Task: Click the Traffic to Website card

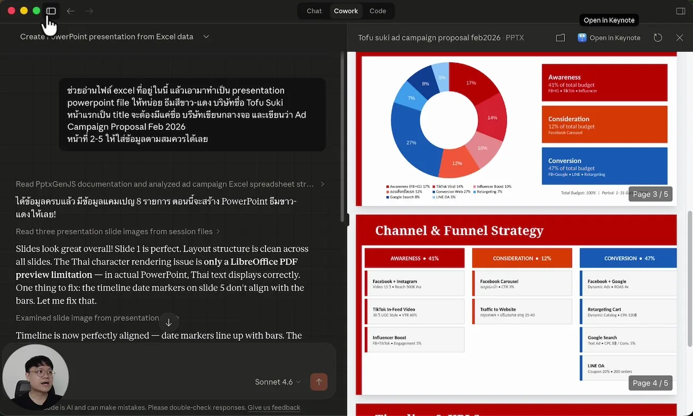Action: point(522,312)
